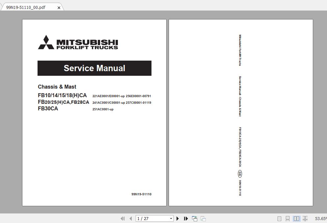Expand the page selection combo box arrow

pyautogui.click(x=171, y=218)
